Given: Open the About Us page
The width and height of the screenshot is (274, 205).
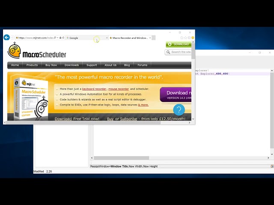Looking at the screenshot, I should [x=110, y=65].
